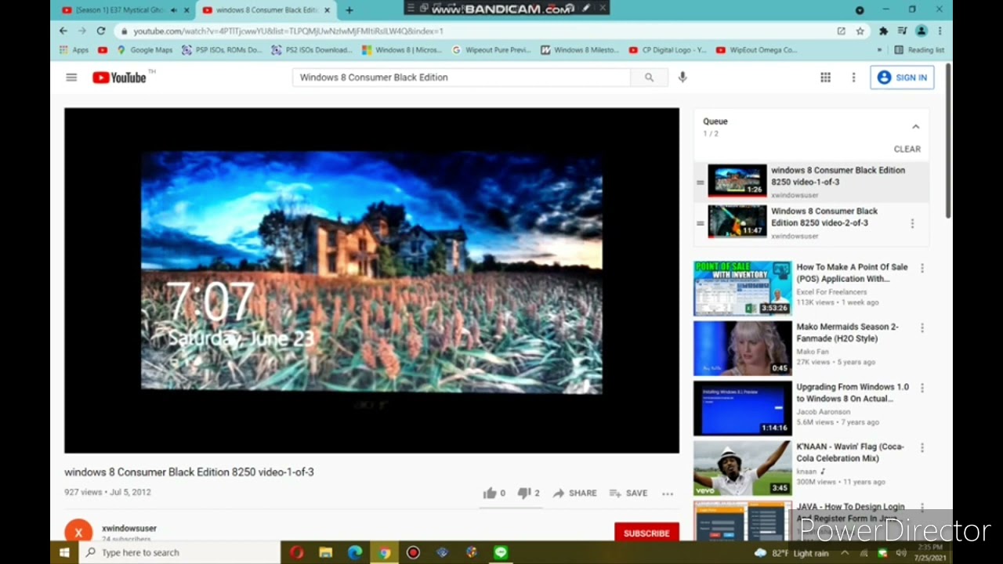The height and width of the screenshot is (564, 1003).
Task: Open the YouTube apps grid icon
Action: (825, 78)
